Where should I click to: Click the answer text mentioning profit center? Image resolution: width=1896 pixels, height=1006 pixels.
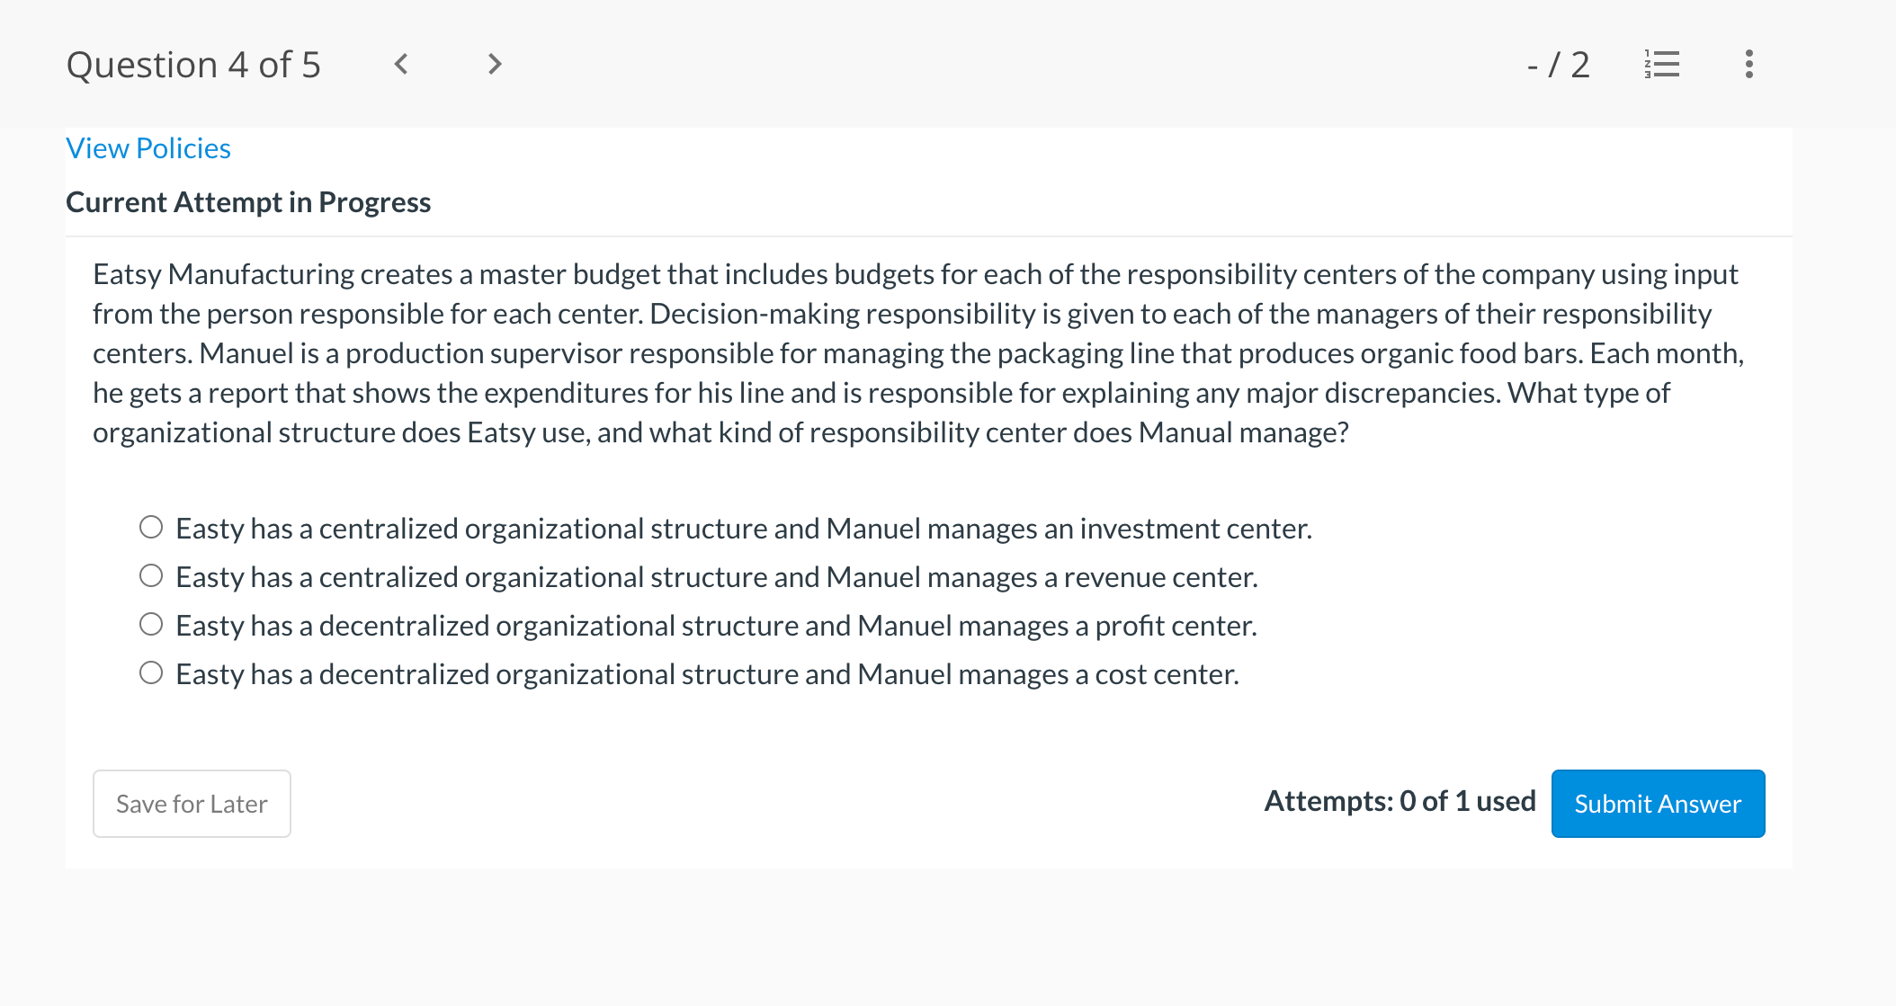(x=716, y=626)
